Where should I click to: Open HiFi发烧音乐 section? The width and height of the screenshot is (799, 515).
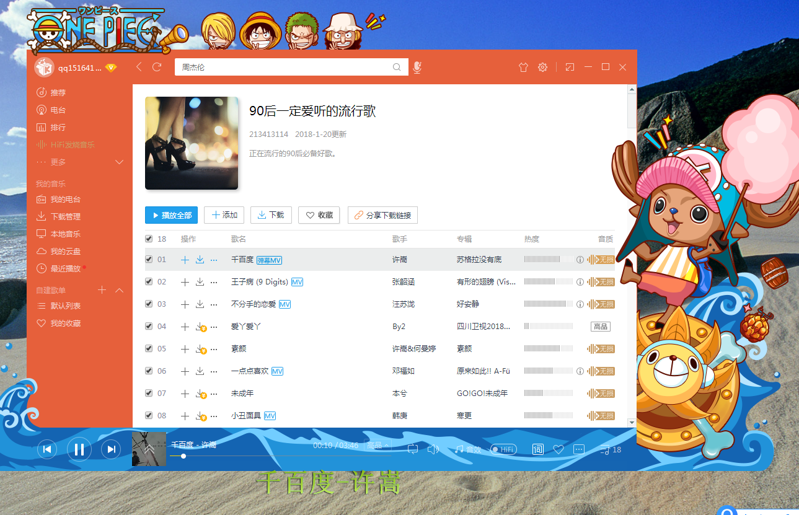pos(65,144)
